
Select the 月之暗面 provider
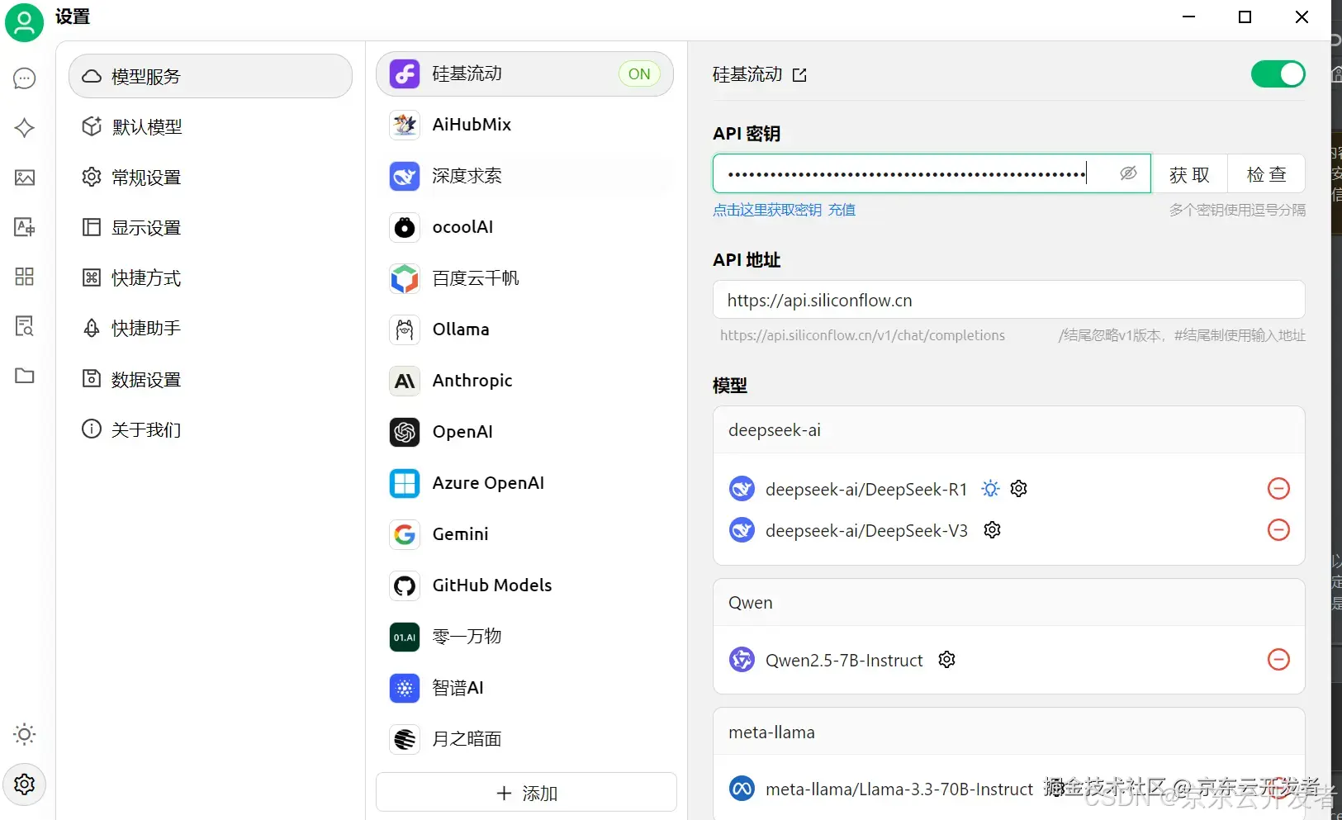click(525, 739)
